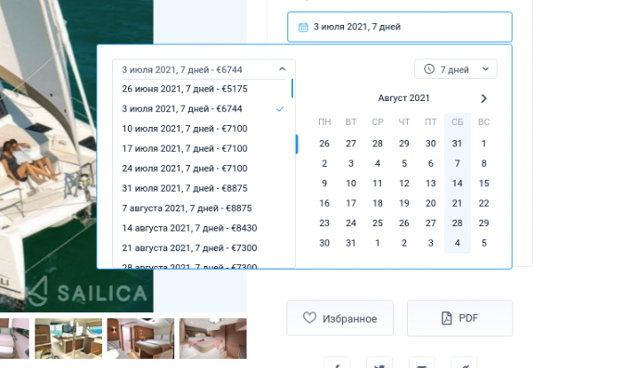Screen dimensions: 622x368
Task: Add yacht to Избранное
Action: pyautogui.click(x=340, y=318)
